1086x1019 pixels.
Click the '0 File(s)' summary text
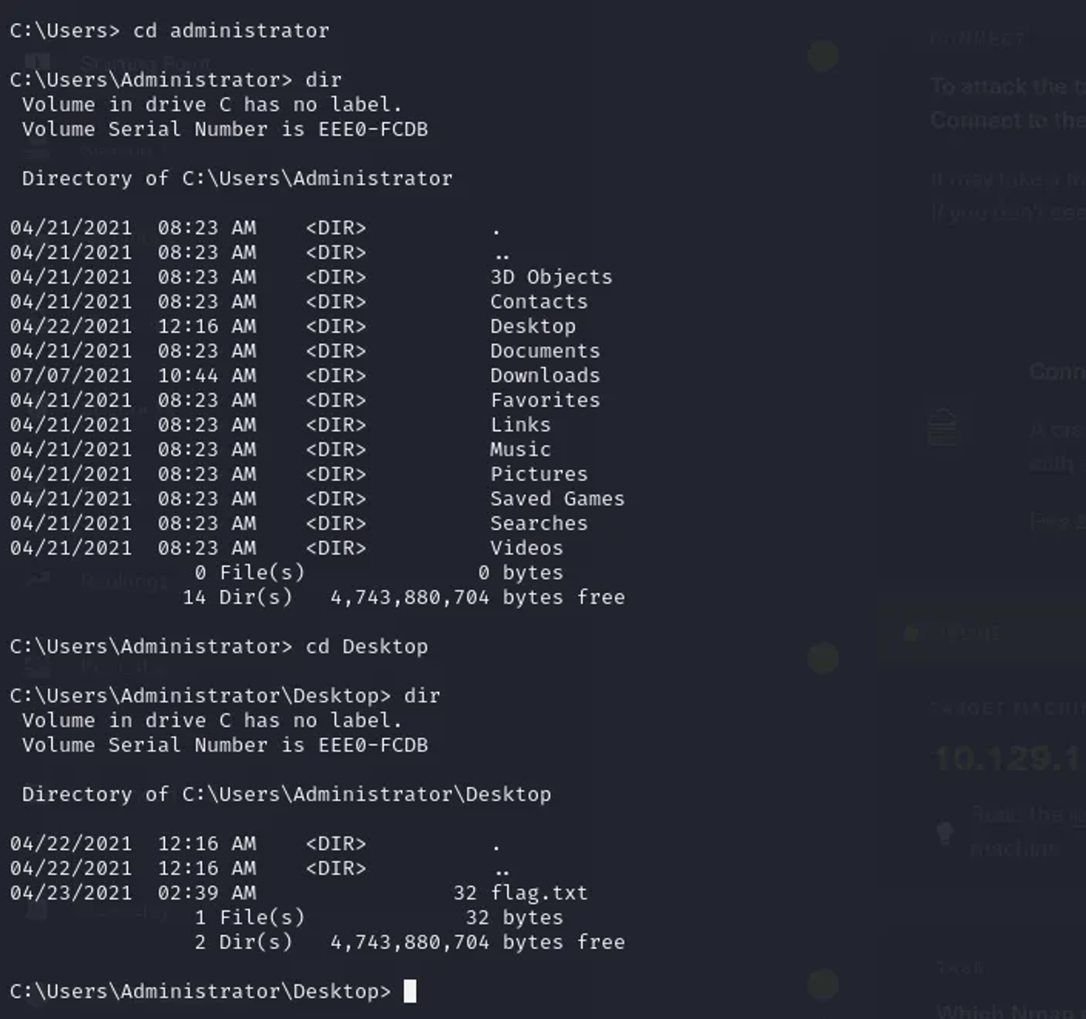coord(250,573)
